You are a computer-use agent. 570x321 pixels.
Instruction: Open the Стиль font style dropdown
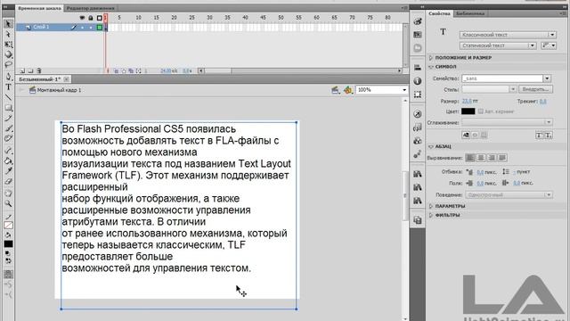point(489,89)
